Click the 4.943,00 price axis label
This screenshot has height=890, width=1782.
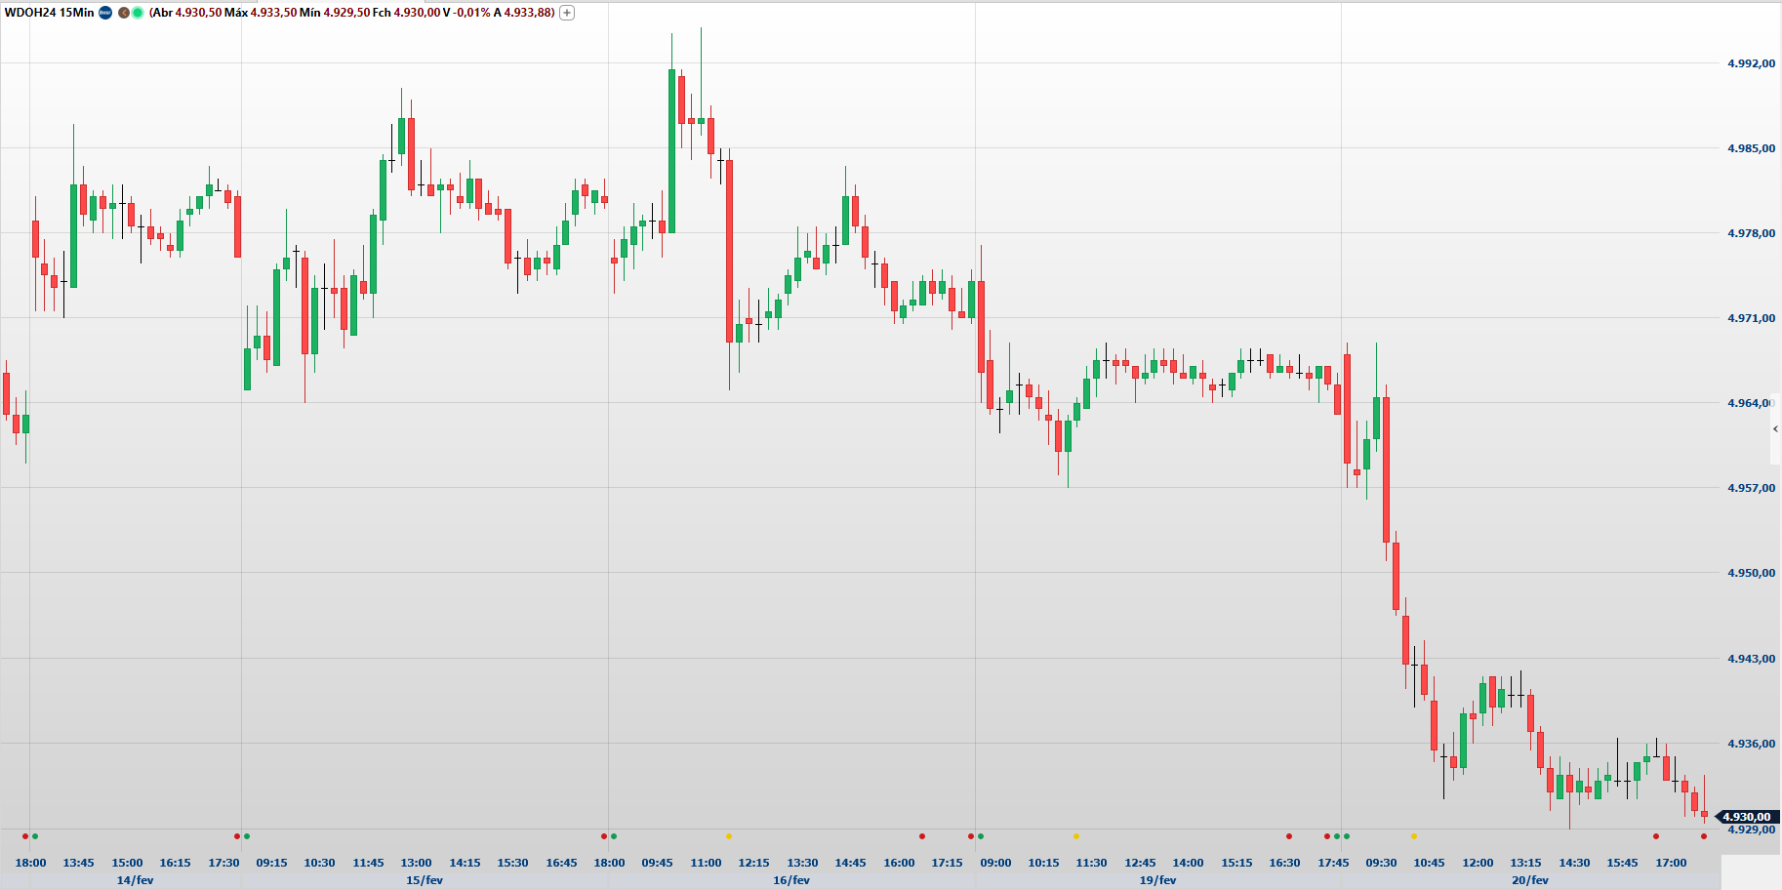[x=1751, y=659]
